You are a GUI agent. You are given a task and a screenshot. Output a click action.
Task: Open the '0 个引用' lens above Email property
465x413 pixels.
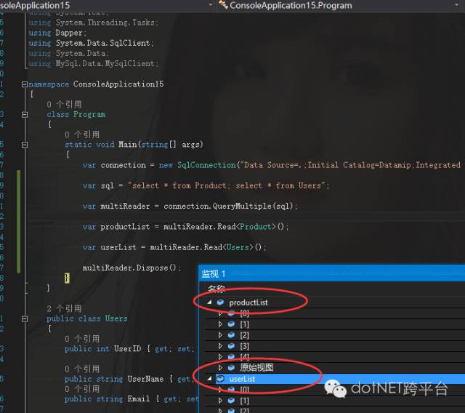click(82, 389)
